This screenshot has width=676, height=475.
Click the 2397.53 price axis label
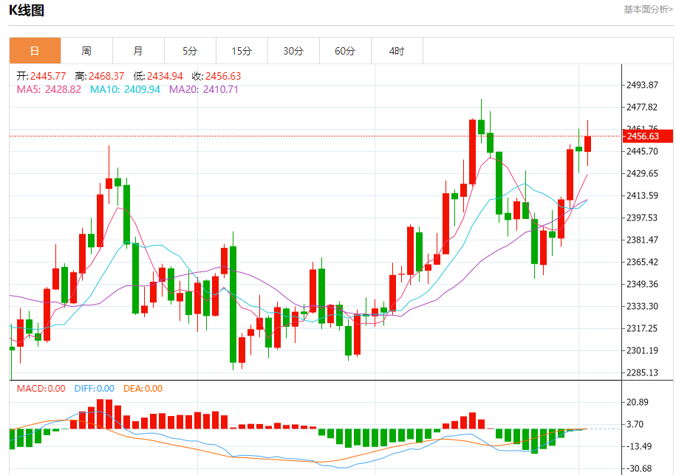642,218
